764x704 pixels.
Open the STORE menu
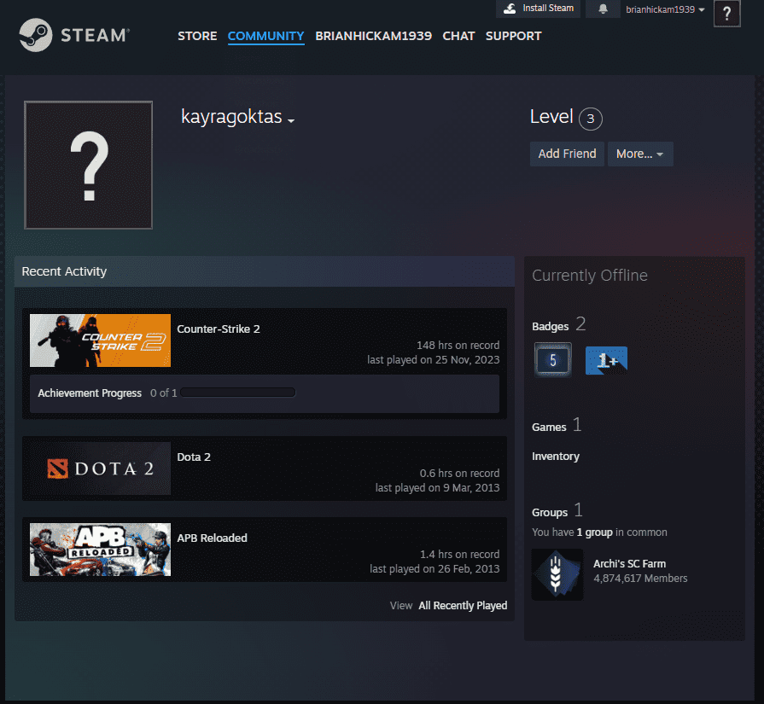click(197, 36)
